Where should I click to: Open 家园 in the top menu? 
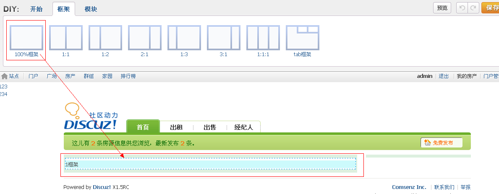pos(107,76)
